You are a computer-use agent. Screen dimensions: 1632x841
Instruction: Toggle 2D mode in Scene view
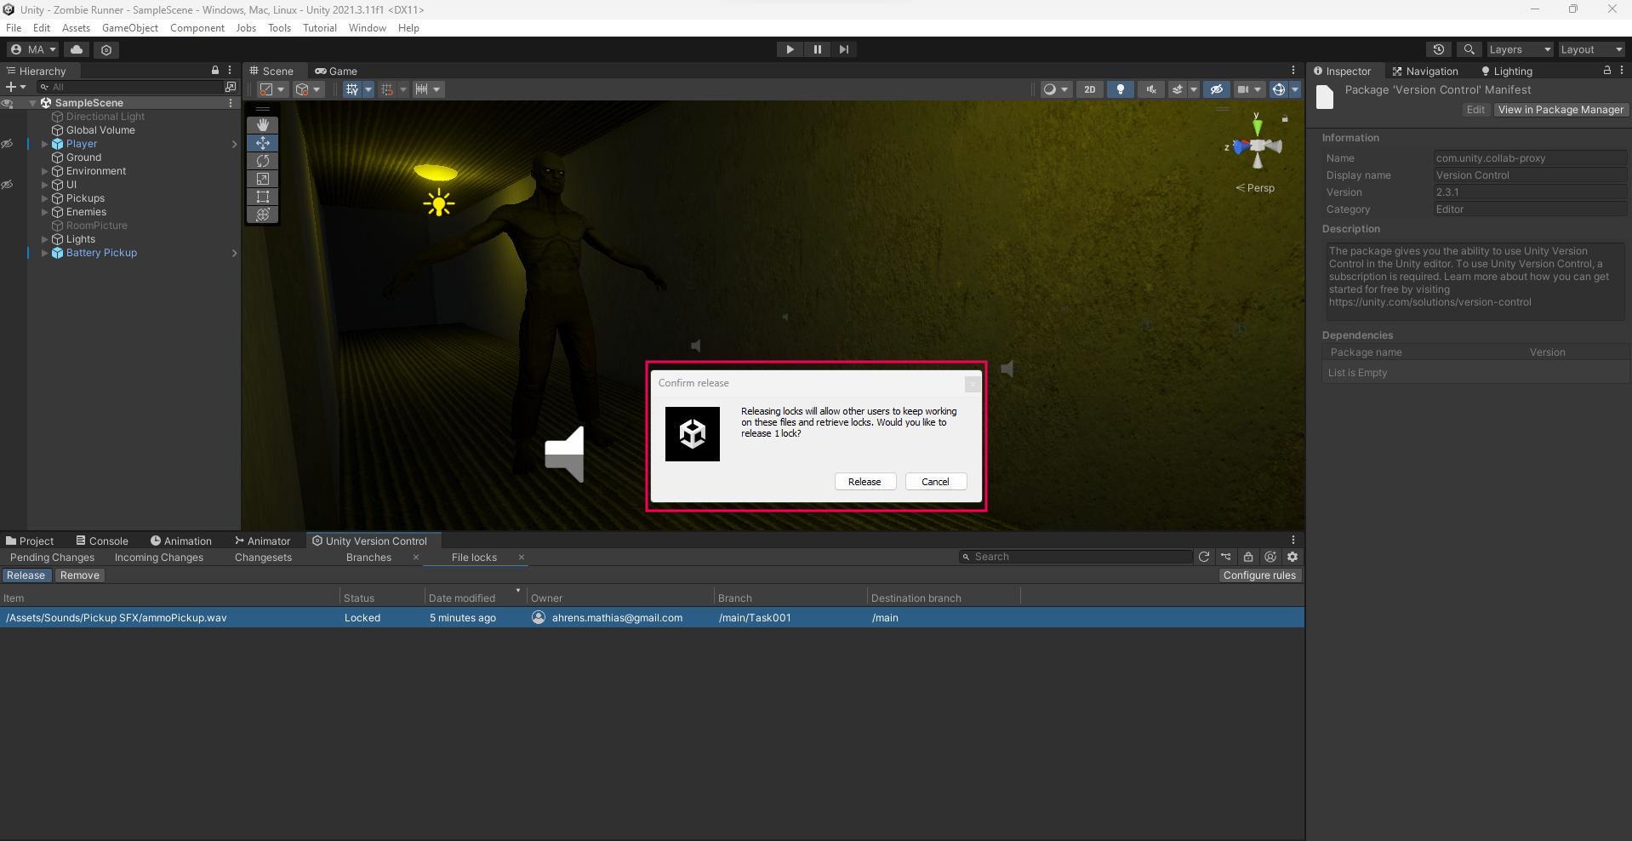point(1089,89)
